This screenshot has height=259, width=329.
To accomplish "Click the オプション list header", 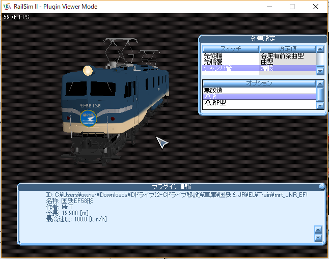I will tap(259, 83).
